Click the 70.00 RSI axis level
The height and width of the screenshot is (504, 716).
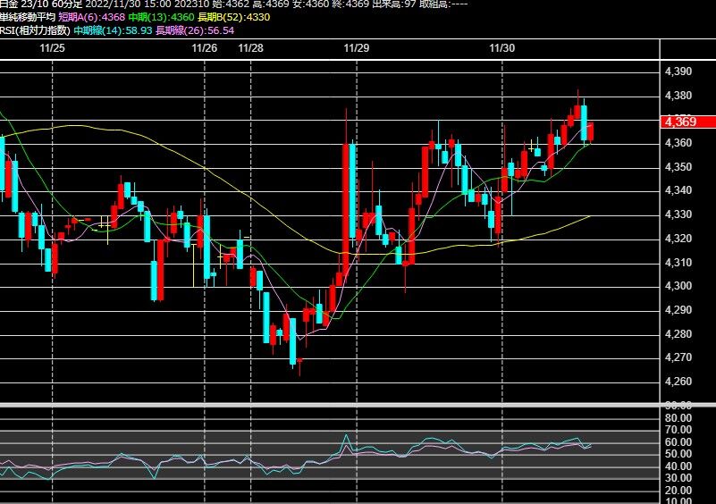[678, 430]
